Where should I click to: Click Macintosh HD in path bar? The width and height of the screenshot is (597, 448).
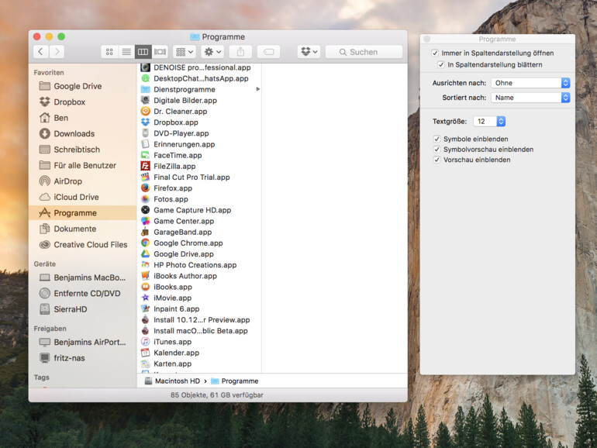177,381
